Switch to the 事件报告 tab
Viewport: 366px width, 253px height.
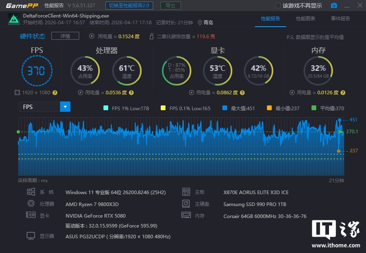click(x=341, y=19)
